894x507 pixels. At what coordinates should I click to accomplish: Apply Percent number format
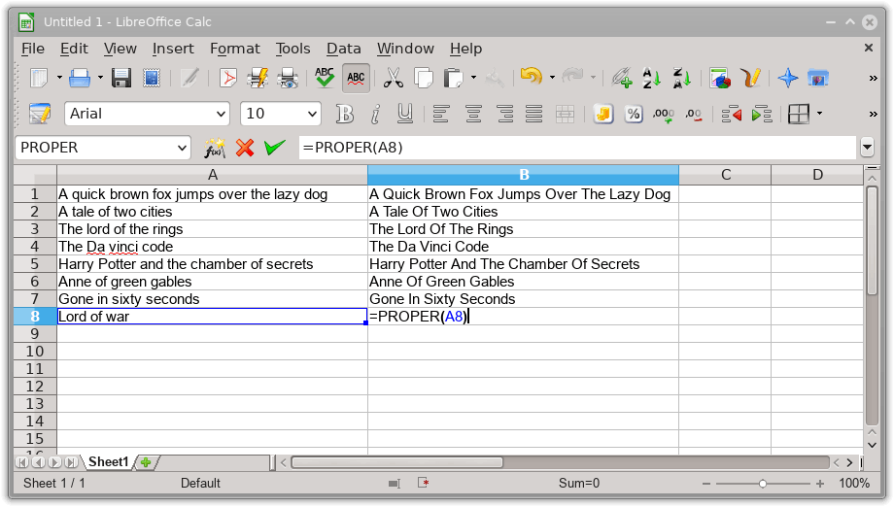click(633, 114)
